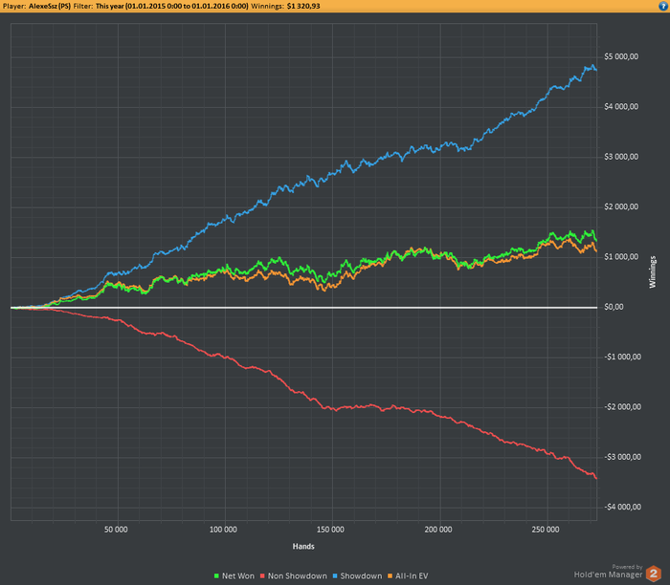Screen dimensions: 670x585
Task: Click the blue help icon in header
Action: point(663,6)
